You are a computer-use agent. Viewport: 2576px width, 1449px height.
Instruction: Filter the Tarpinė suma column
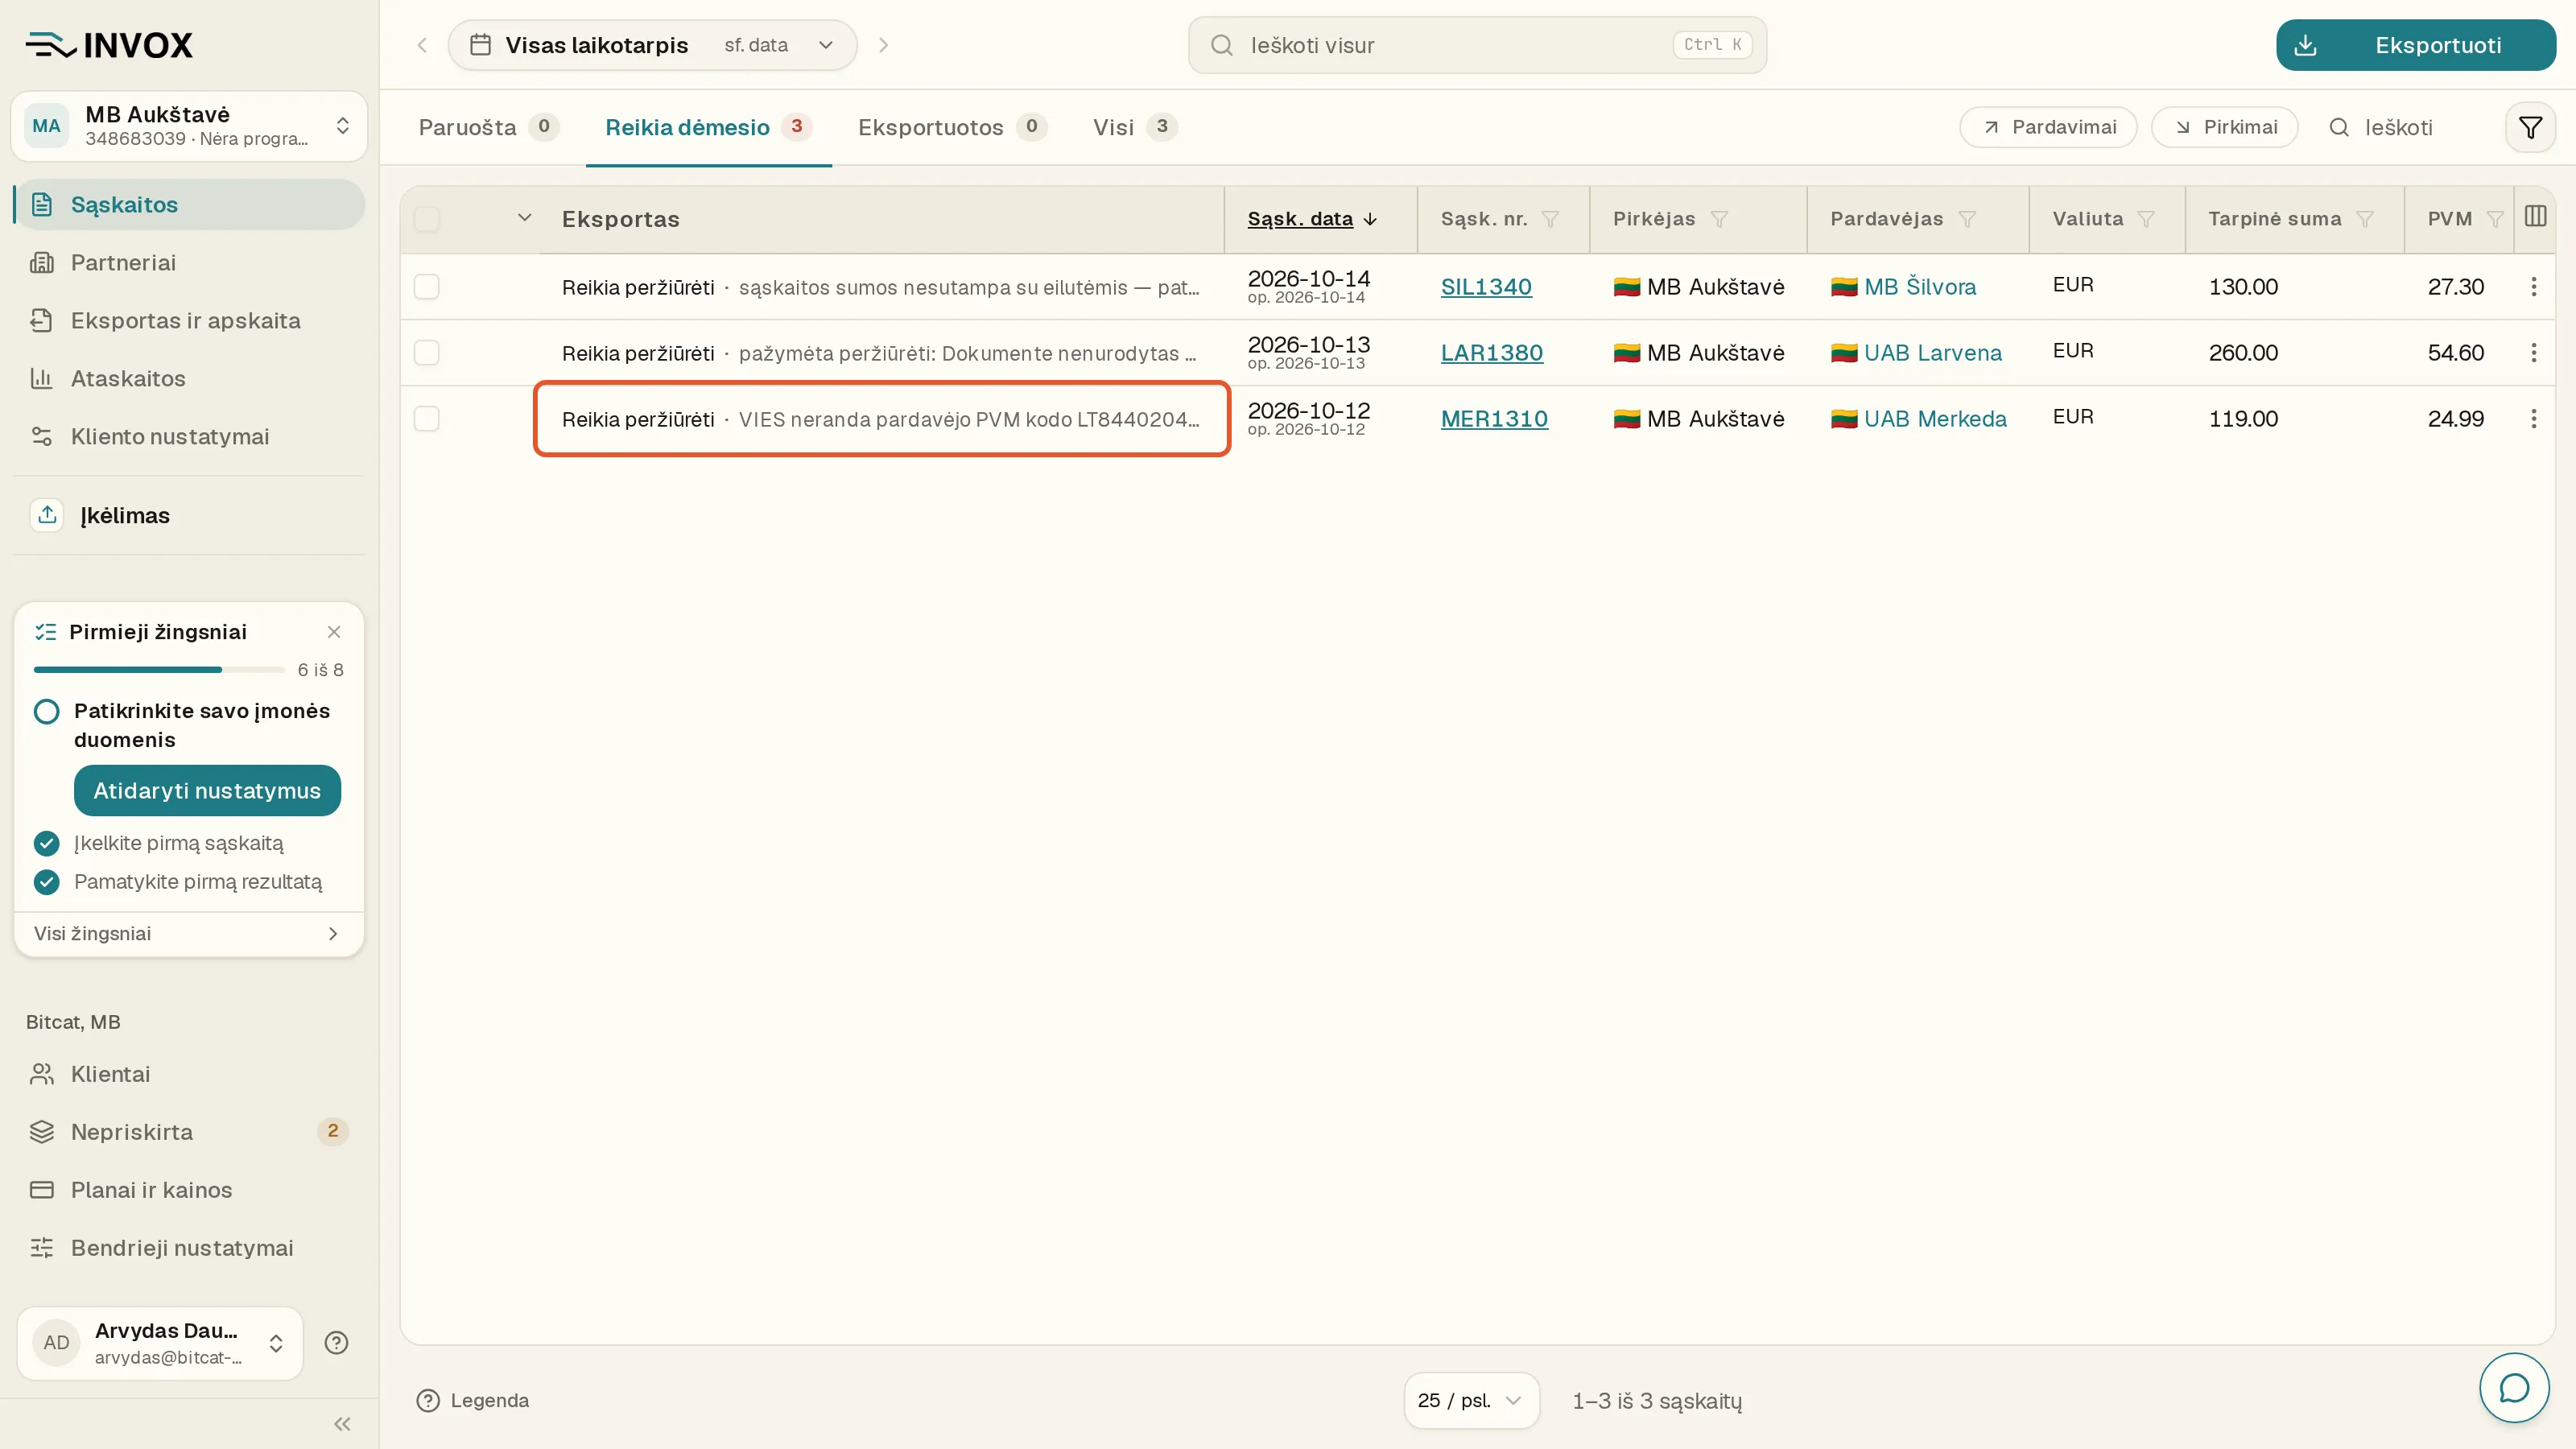pos(2365,219)
